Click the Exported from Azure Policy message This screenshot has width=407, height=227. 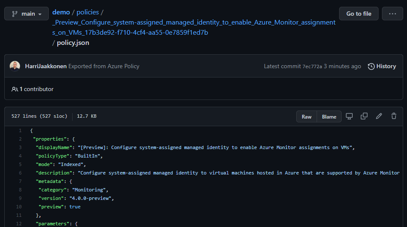pyautogui.click(x=104, y=66)
